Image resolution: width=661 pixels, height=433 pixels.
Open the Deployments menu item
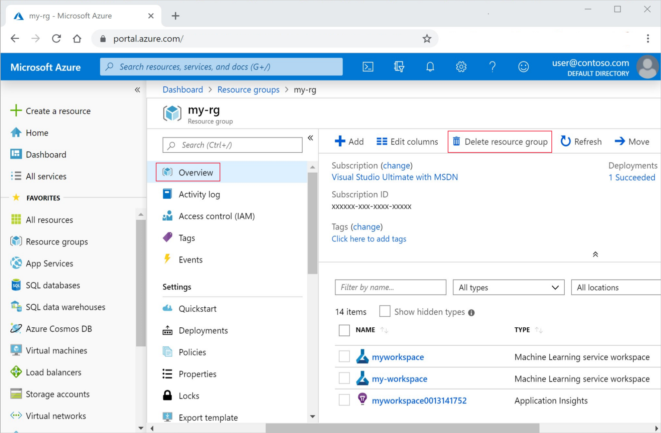tap(203, 330)
